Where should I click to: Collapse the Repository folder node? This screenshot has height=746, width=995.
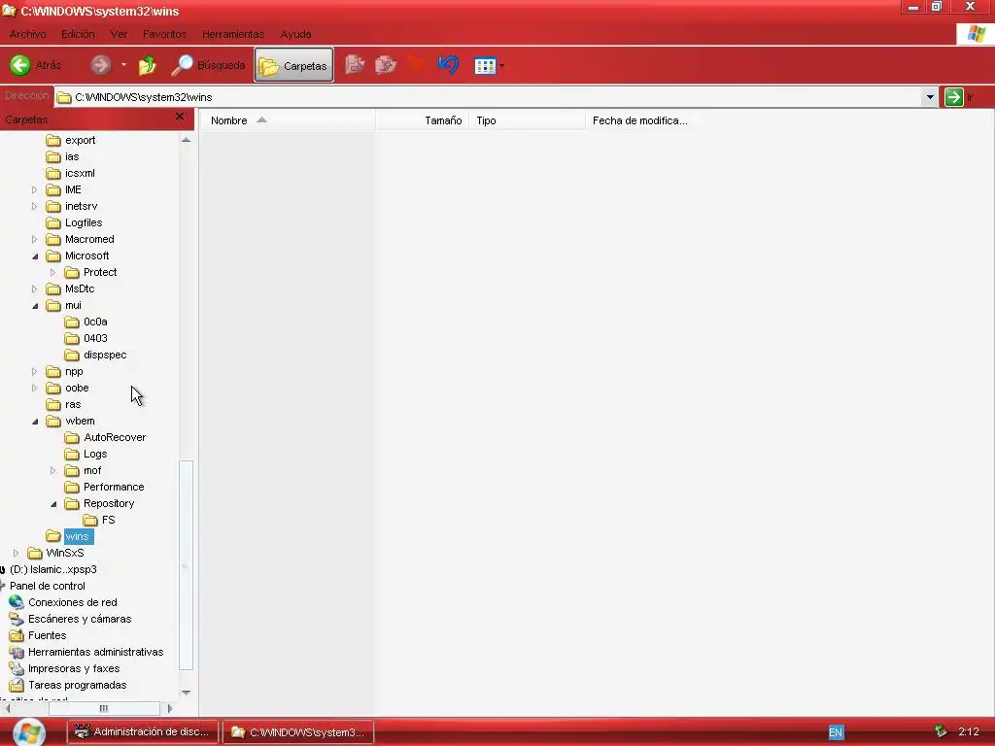click(53, 504)
